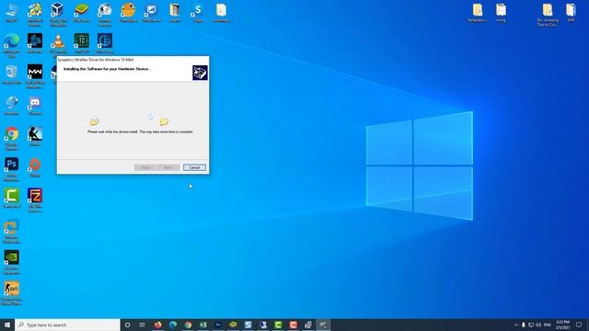Click the "Please wait while the drivers install" message

click(x=140, y=131)
